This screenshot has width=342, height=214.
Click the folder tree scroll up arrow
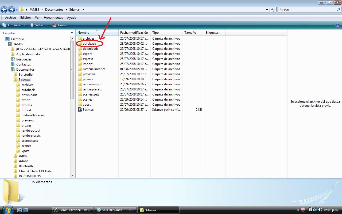tap(72, 39)
